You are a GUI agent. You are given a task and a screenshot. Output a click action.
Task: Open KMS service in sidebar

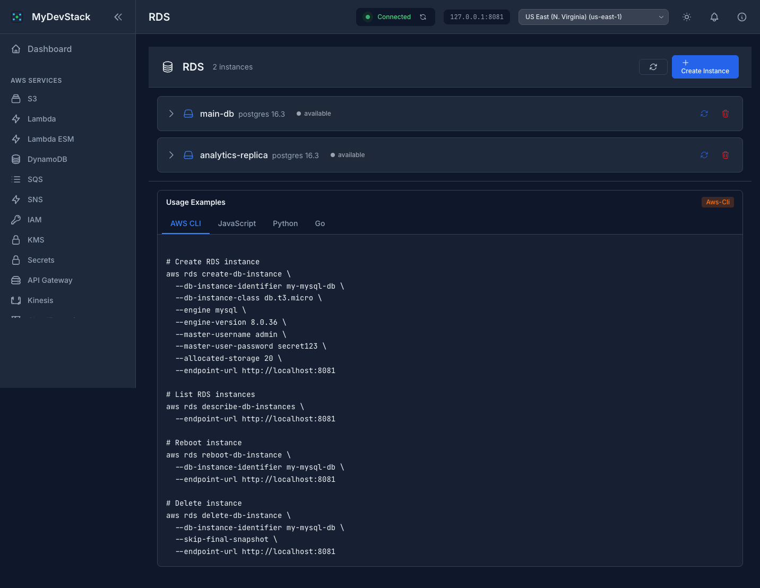pos(67,240)
